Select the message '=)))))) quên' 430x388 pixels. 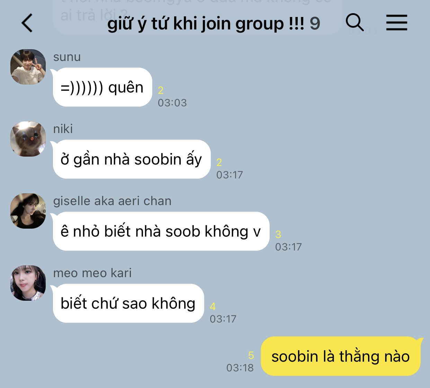(x=102, y=87)
